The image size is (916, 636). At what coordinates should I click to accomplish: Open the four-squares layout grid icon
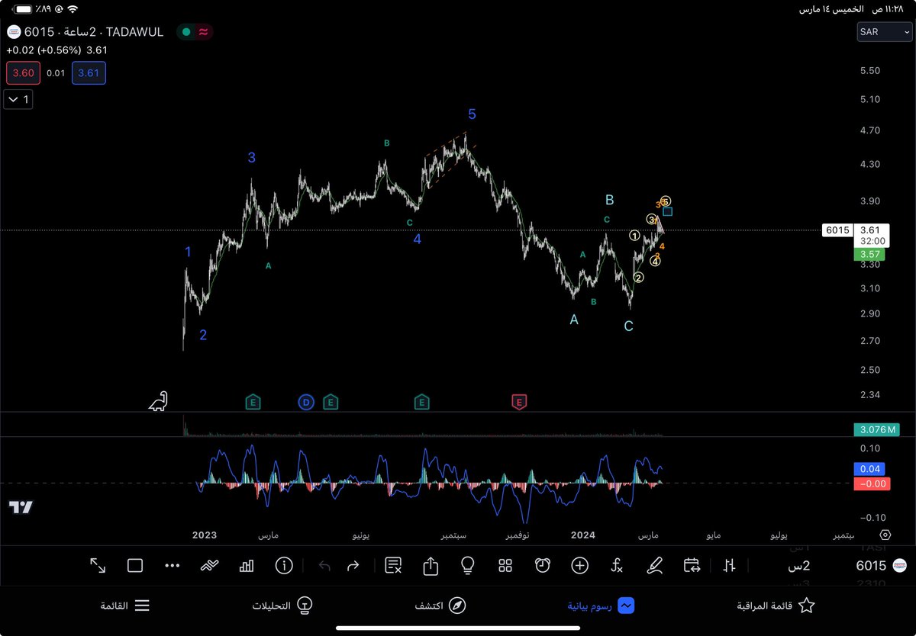505,566
